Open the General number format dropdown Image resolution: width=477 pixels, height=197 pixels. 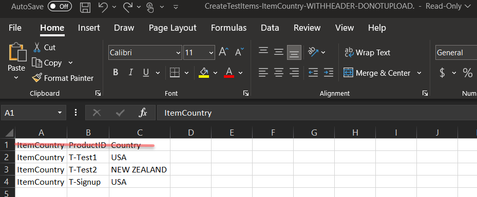tap(456, 53)
